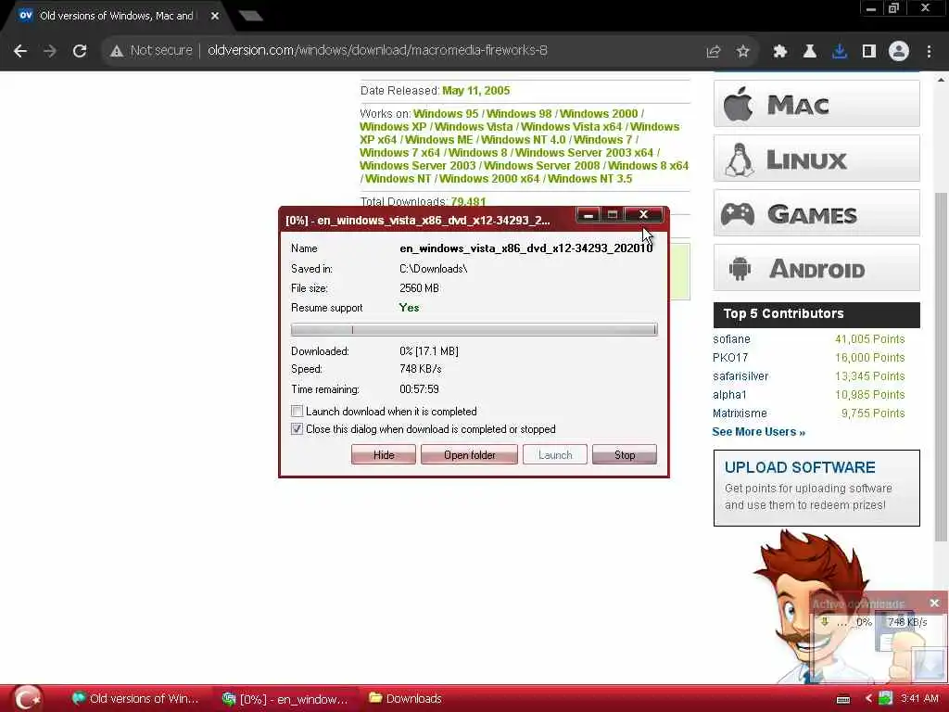
Task: Close the download dialog with X
Action: tap(643, 214)
